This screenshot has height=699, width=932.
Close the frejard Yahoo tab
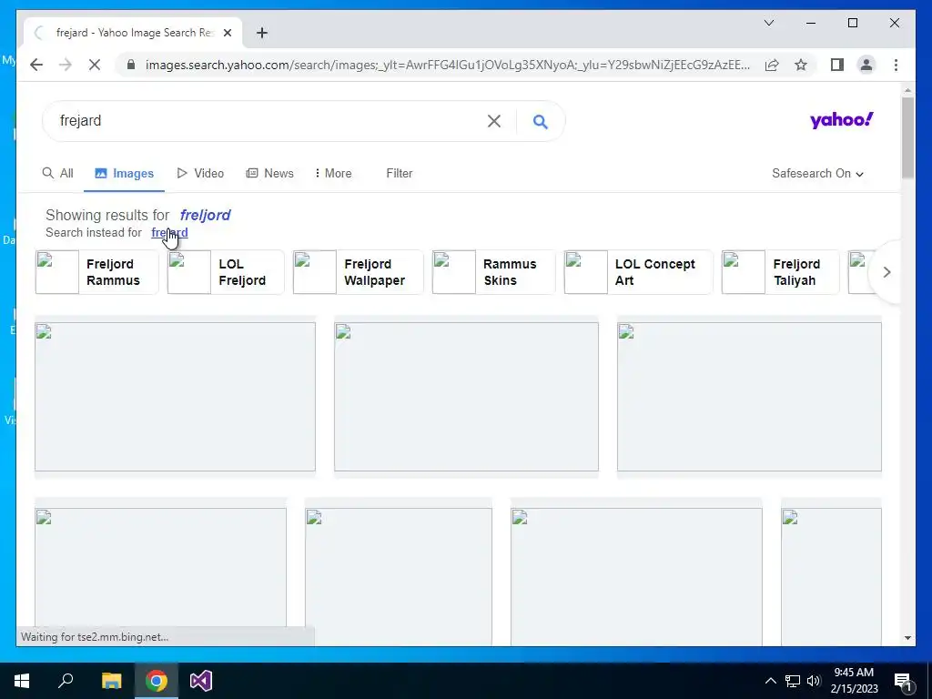click(x=227, y=33)
